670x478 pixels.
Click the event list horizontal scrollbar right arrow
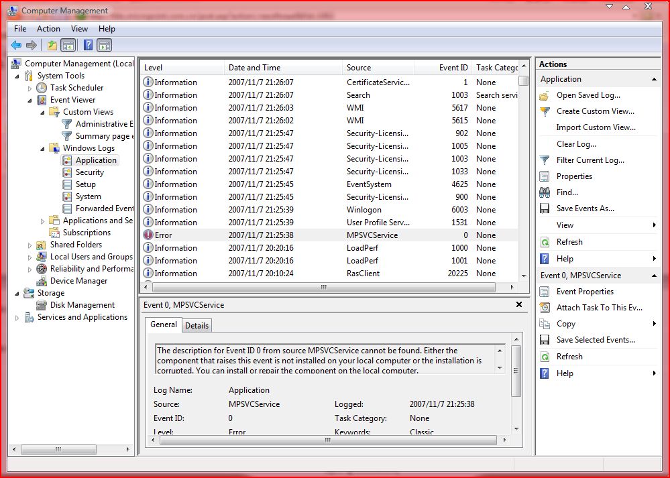point(512,287)
